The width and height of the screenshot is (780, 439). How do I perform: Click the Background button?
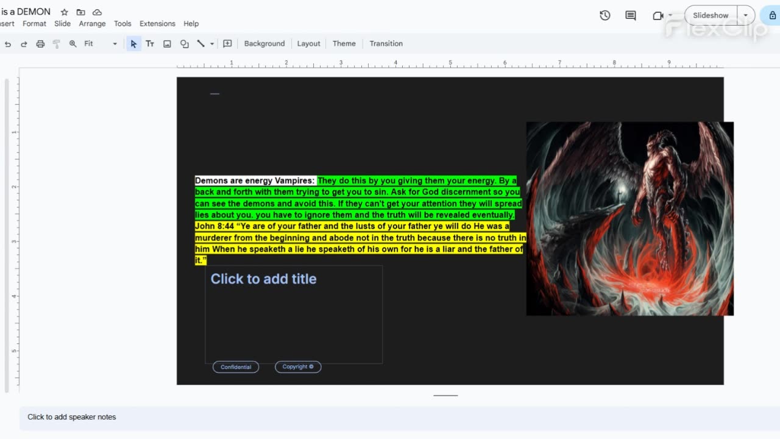(264, 44)
